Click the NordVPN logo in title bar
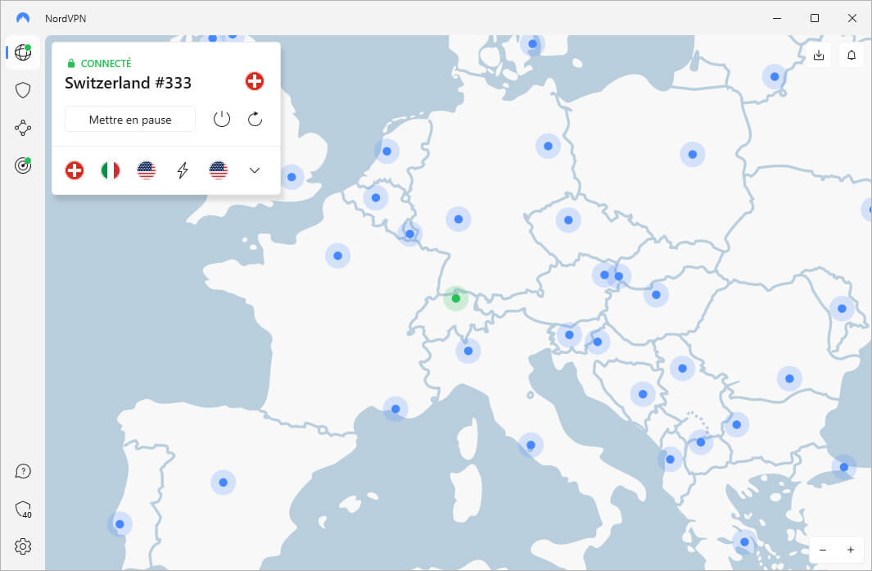This screenshot has width=872, height=571. pyautogui.click(x=23, y=18)
